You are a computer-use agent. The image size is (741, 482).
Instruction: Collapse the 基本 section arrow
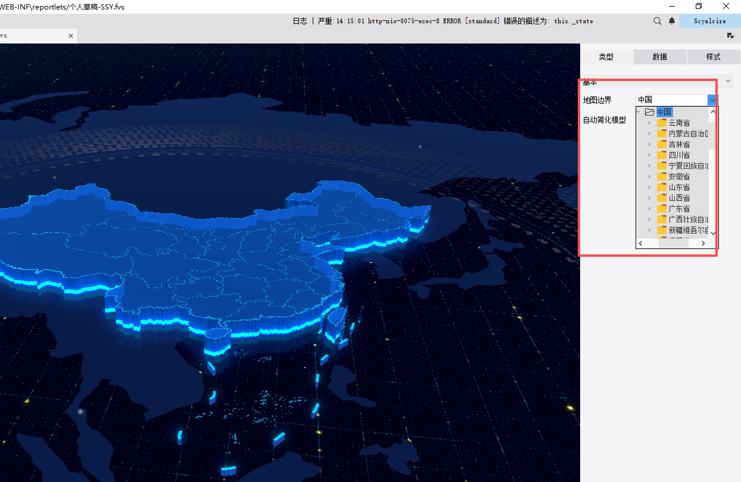click(729, 82)
